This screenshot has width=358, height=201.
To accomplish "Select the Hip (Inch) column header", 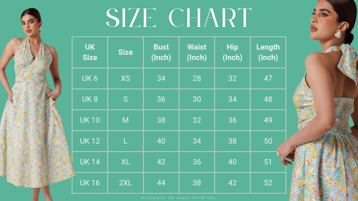I will 232,52.
